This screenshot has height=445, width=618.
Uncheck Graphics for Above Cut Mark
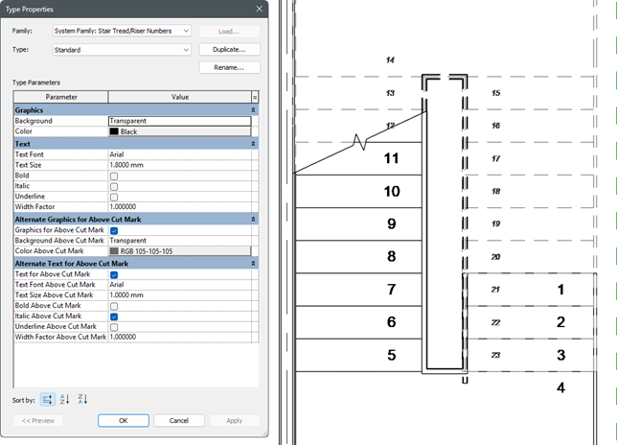[115, 230]
